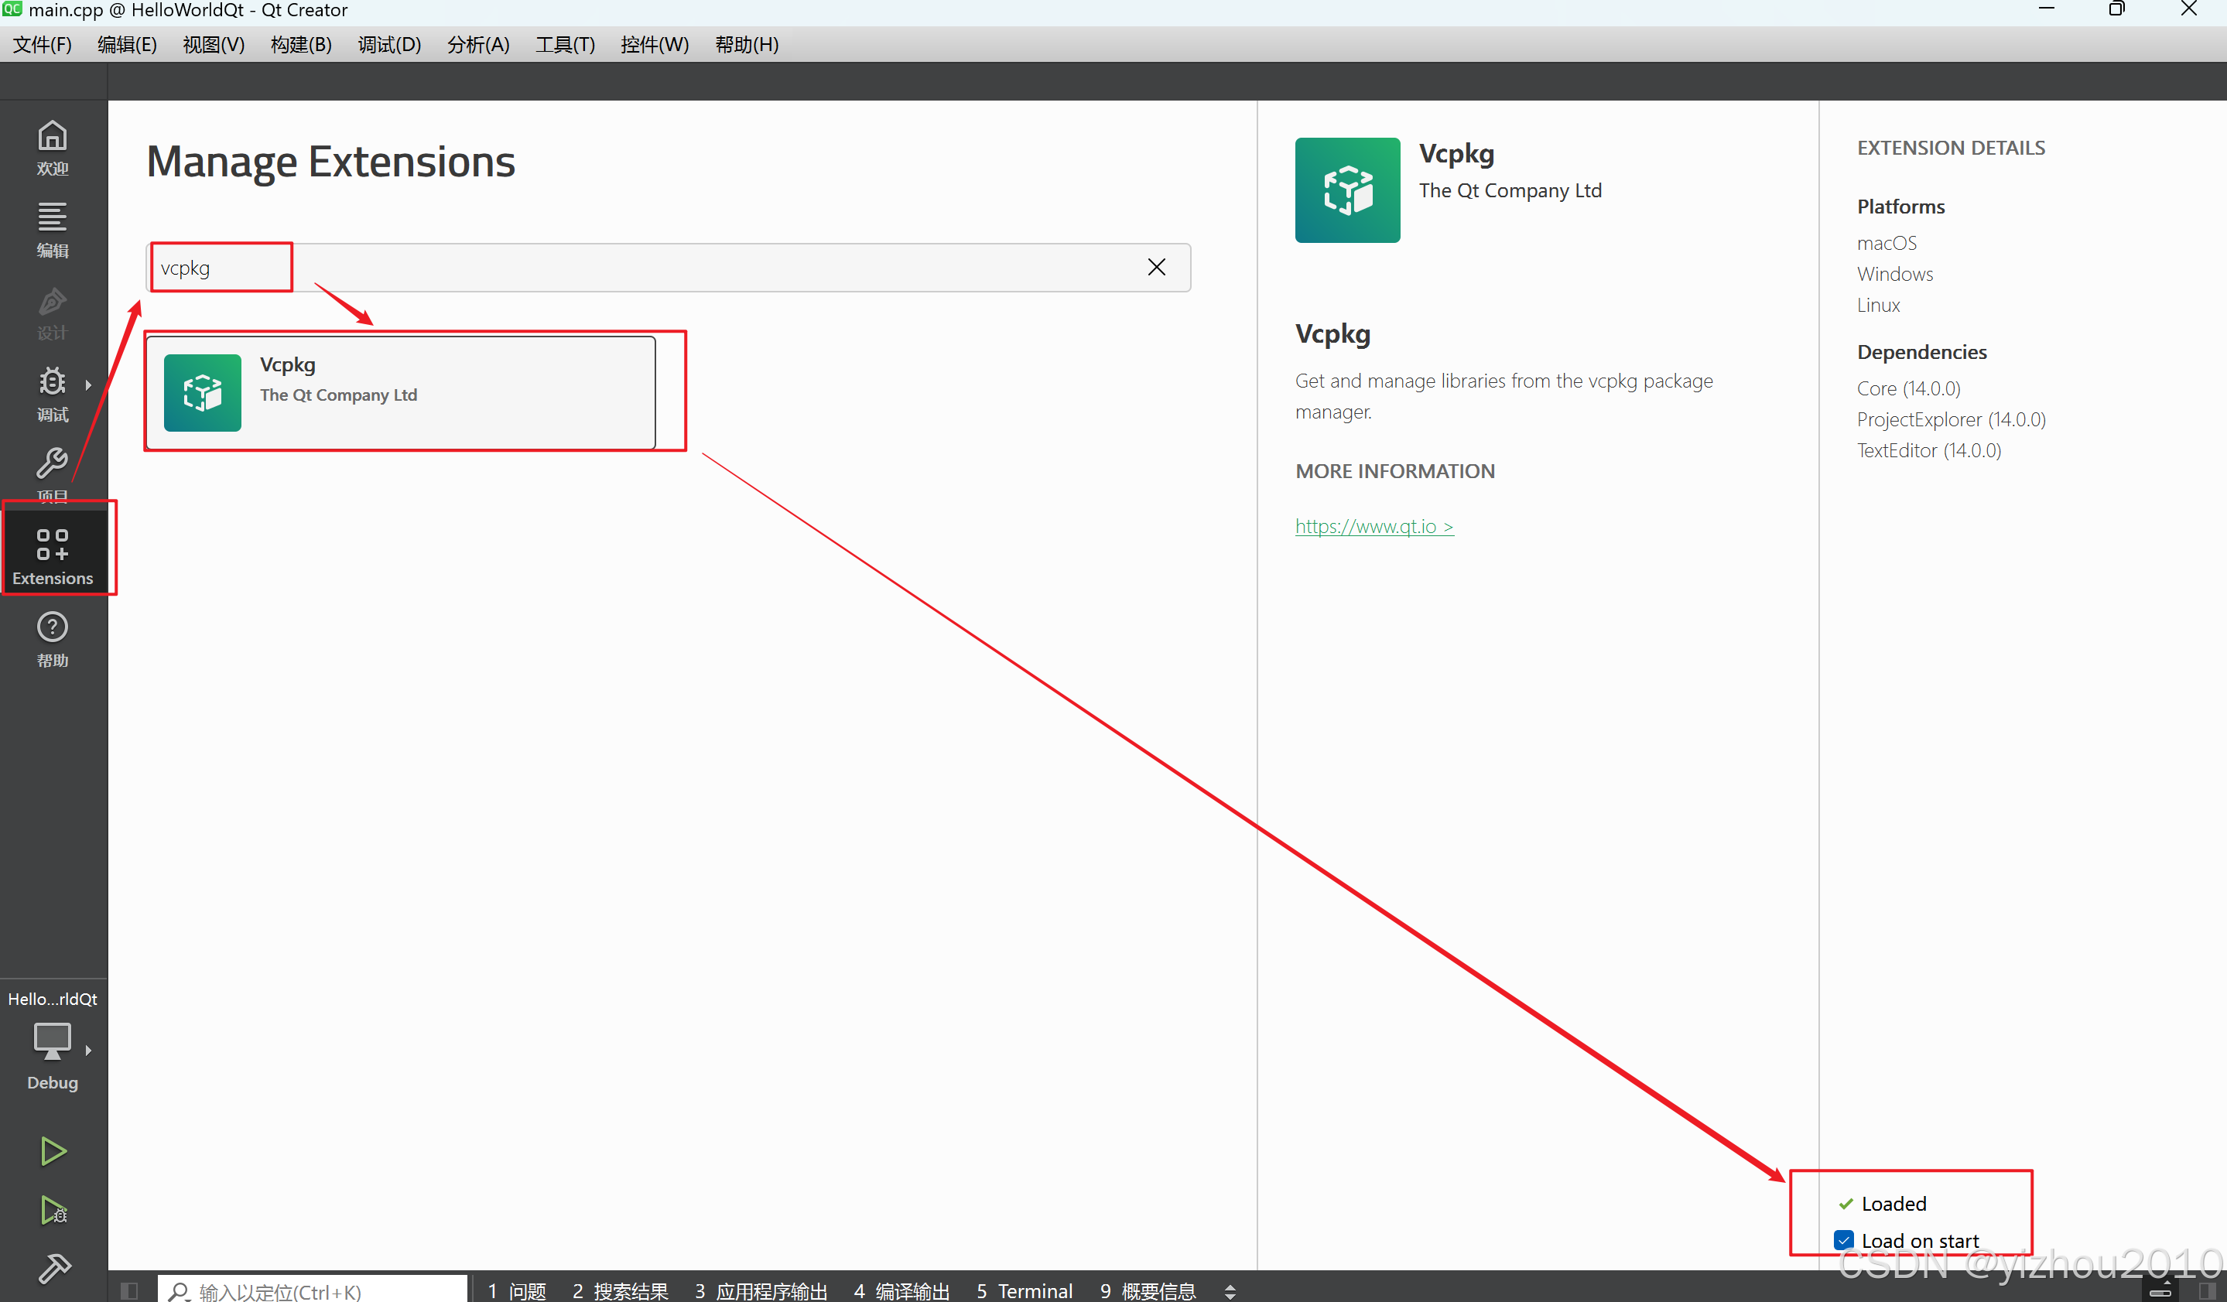Click The Qt Company Ltd in details header
Image resolution: width=2227 pixels, height=1302 pixels.
coord(1510,190)
